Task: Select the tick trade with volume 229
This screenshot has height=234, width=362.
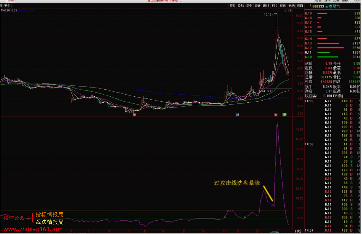Action: point(333,131)
